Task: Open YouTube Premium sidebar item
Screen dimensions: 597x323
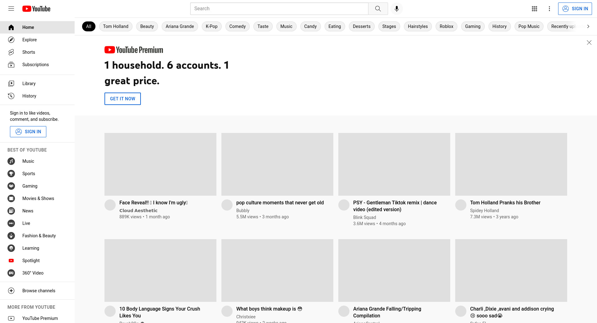Action: tap(37, 318)
